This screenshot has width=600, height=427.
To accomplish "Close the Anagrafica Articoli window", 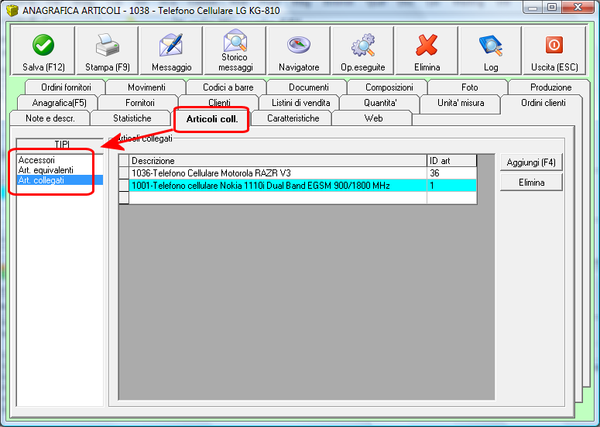I will coord(578,7).
